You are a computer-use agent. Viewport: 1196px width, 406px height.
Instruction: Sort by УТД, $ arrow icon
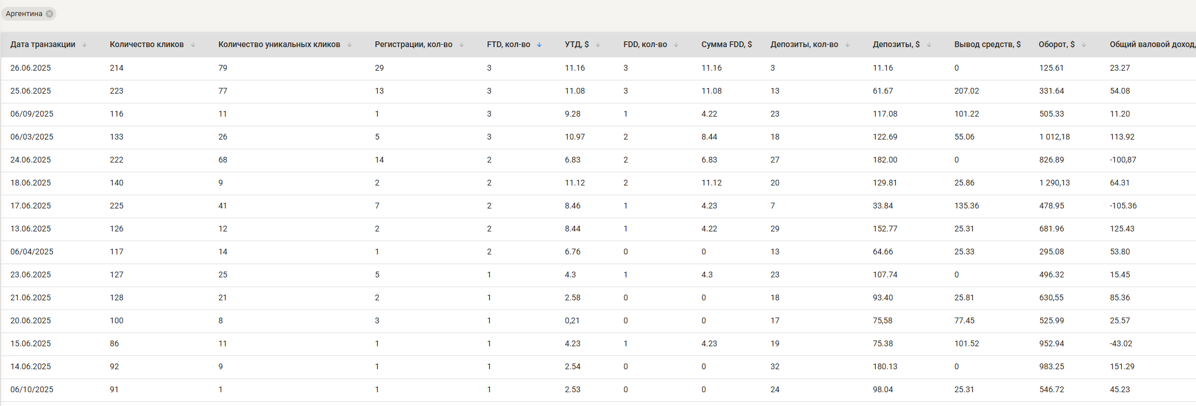[x=598, y=45]
